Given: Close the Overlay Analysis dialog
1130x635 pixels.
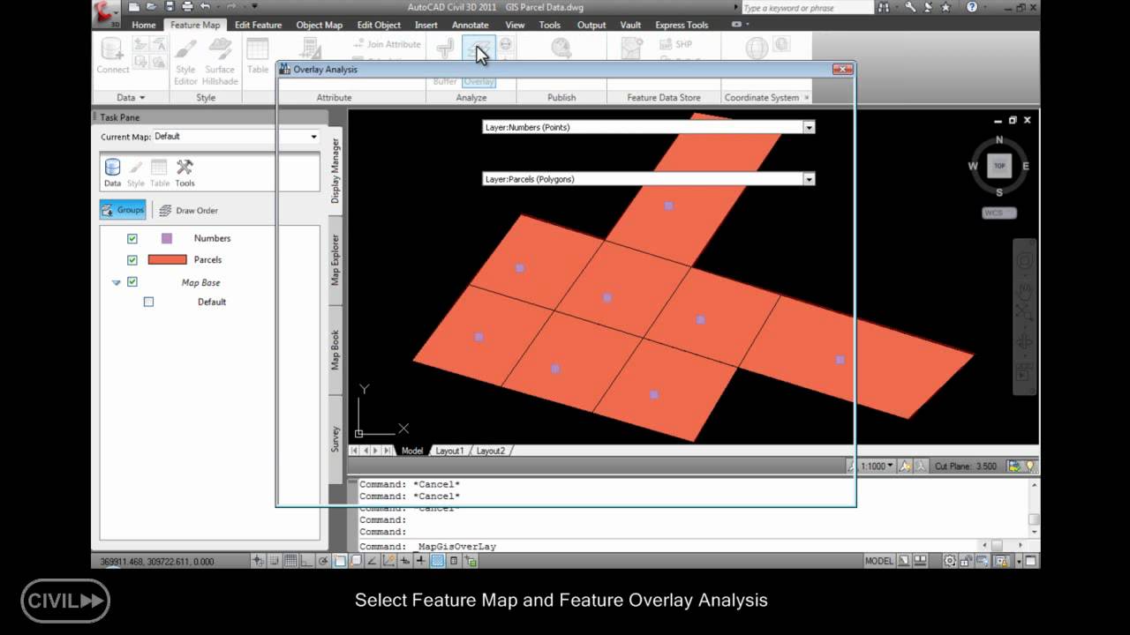Looking at the screenshot, I should point(843,69).
